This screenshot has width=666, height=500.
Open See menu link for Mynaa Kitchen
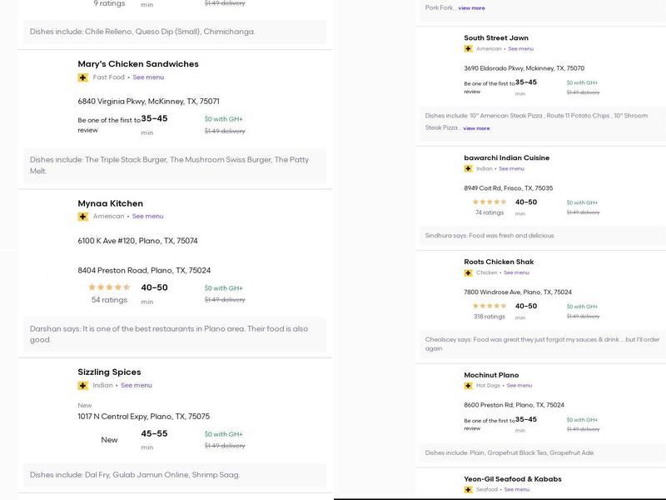(x=148, y=217)
